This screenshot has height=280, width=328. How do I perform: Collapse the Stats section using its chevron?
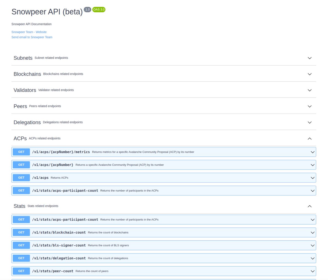309,206
